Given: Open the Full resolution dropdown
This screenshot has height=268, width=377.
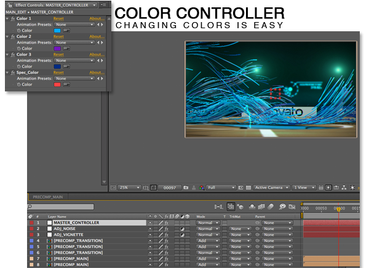Looking at the screenshot, I should pyautogui.click(x=221, y=187).
